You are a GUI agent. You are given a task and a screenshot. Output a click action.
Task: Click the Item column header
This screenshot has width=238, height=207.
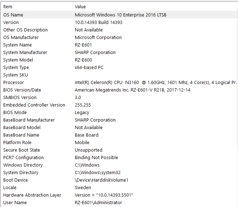pyautogui.click(x=8, y=7)
